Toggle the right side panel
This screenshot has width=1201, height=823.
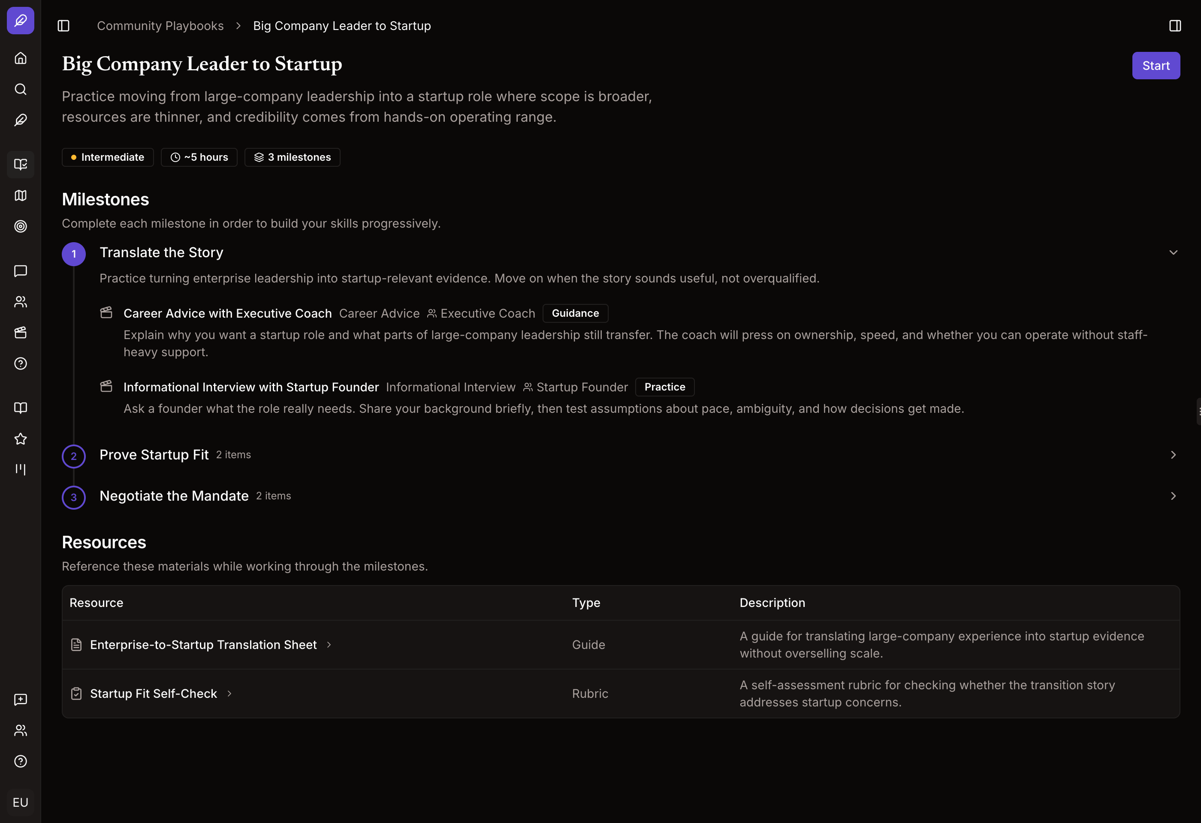(1175, 26)
